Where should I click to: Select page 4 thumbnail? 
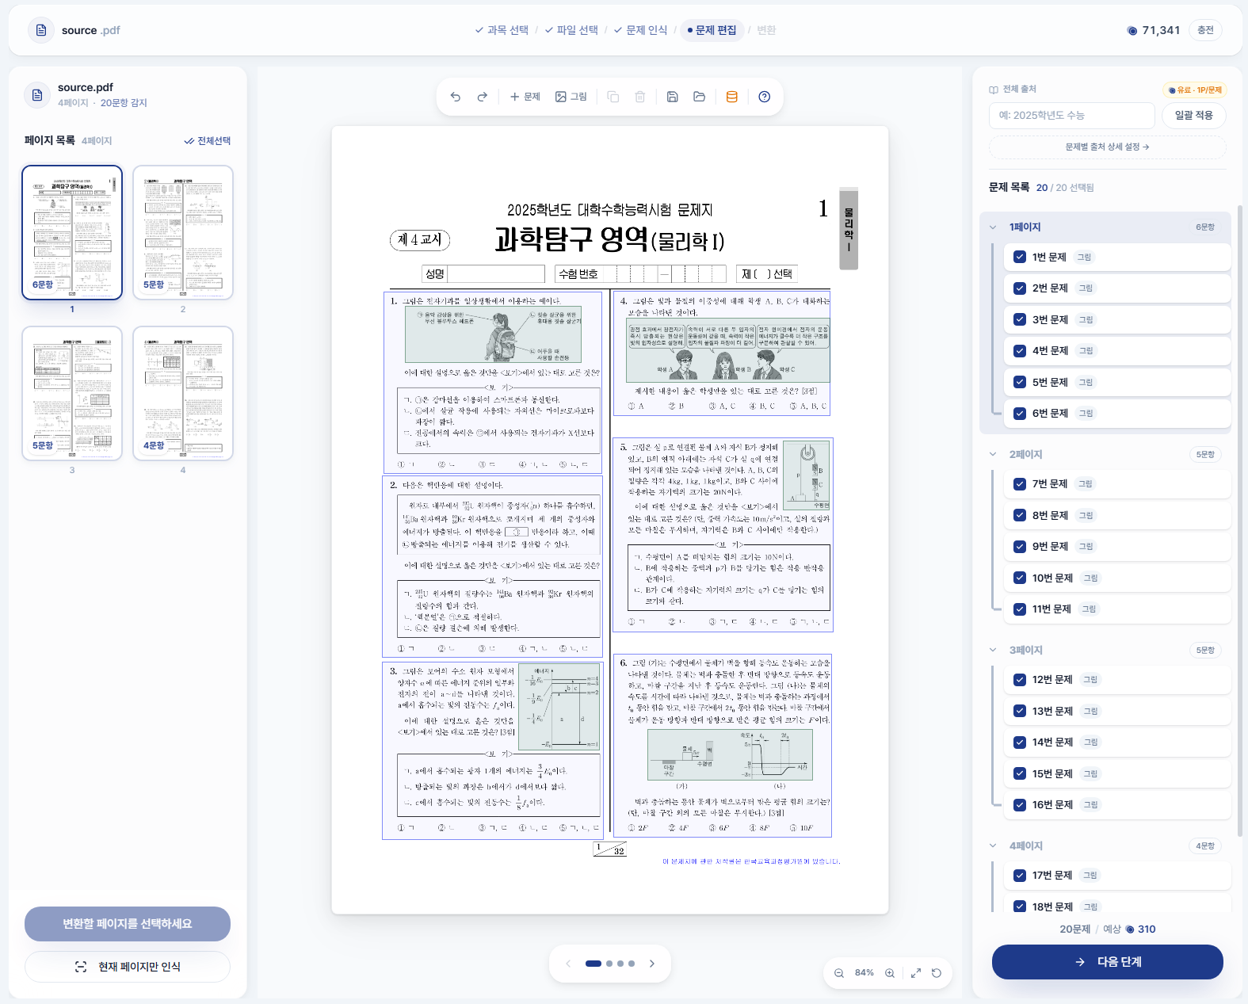point(183,393)
